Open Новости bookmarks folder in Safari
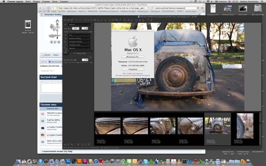Image resolution: width=266 pixels, height=166 pixels. 82,11
